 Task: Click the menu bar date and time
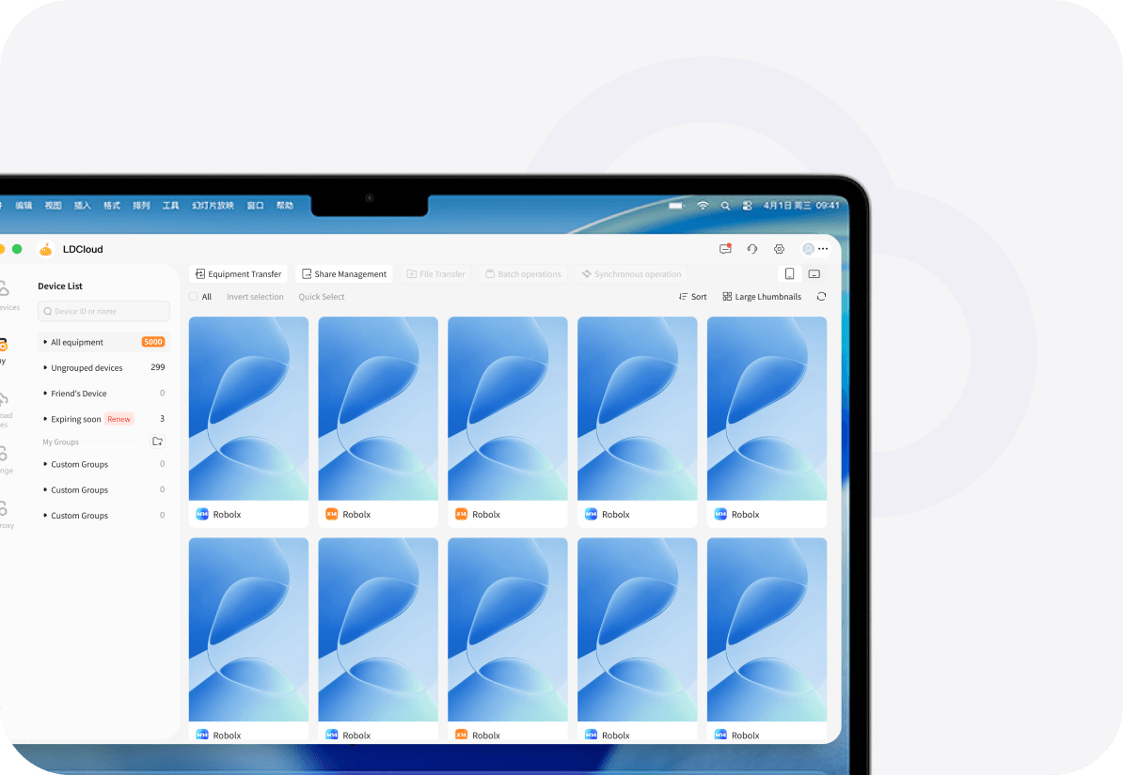pos(800,206)
